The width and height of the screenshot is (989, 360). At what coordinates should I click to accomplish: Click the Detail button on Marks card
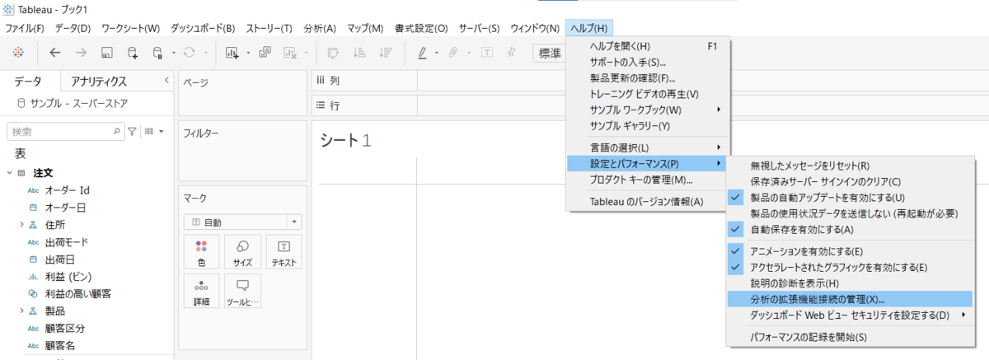coord(201,292)
